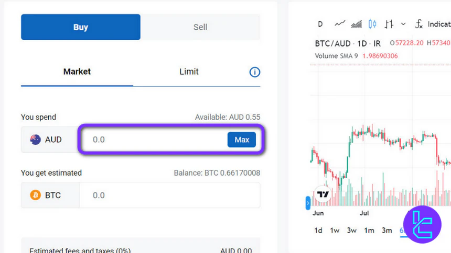This screenshot has height=253, width=451.
Task: Switch to the Sell side
Action: (x=200, y=27)
